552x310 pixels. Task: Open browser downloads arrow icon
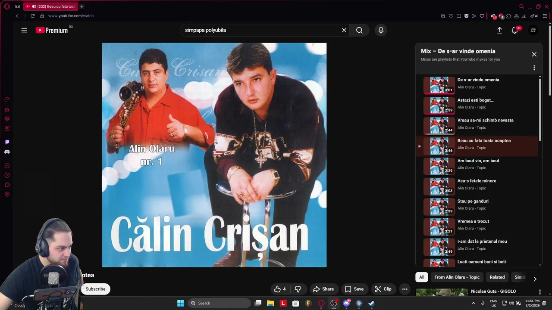click(524, 16)
